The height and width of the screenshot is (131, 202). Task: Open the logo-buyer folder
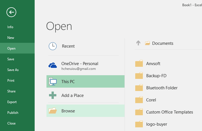(156, 124)
